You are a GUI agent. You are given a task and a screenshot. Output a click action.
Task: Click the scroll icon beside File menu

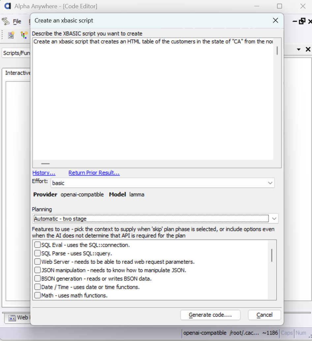[x=6, y=21]
